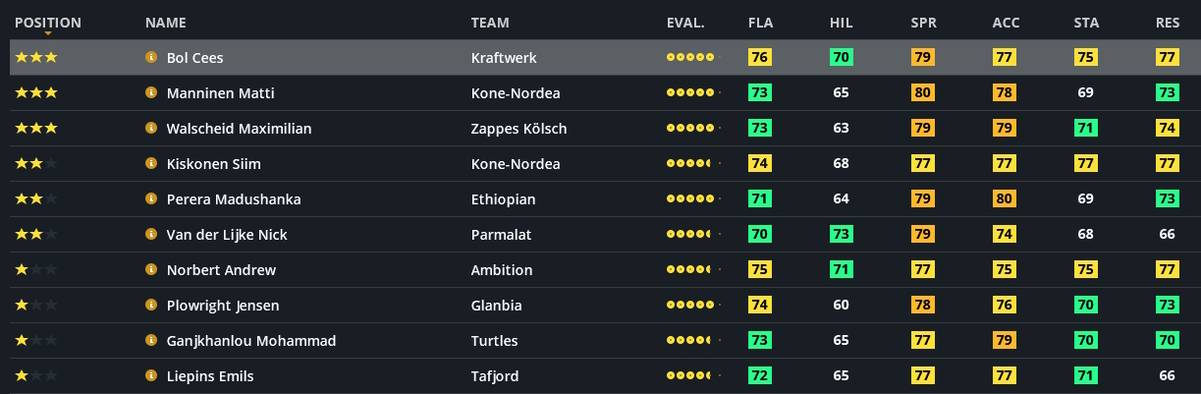
Task: Click the three-star rating of Bol Cees
Action: tap(36, 58)
